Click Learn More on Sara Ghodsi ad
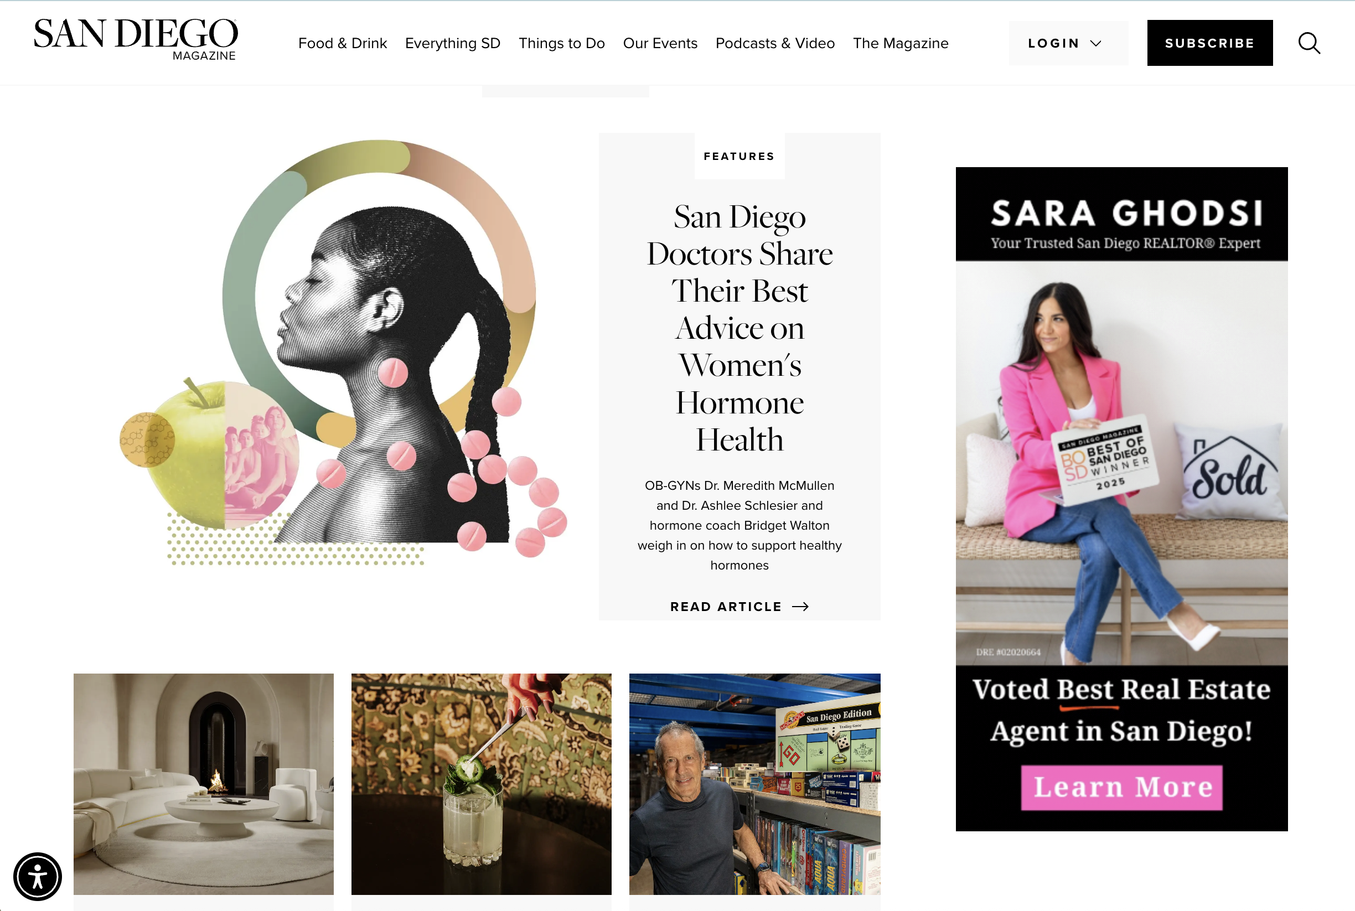This screenshot has width=1355, height=911. pyautogui.click(x=1121, y=787)
